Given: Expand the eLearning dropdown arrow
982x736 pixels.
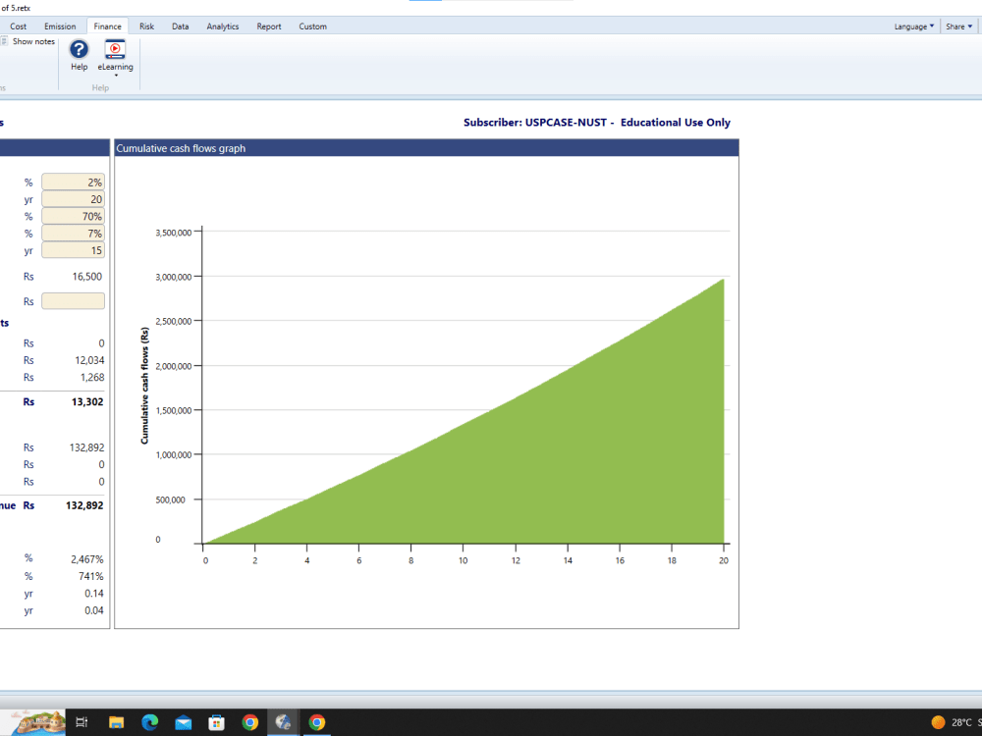Looking at the screenshot, I should [115, 74].
